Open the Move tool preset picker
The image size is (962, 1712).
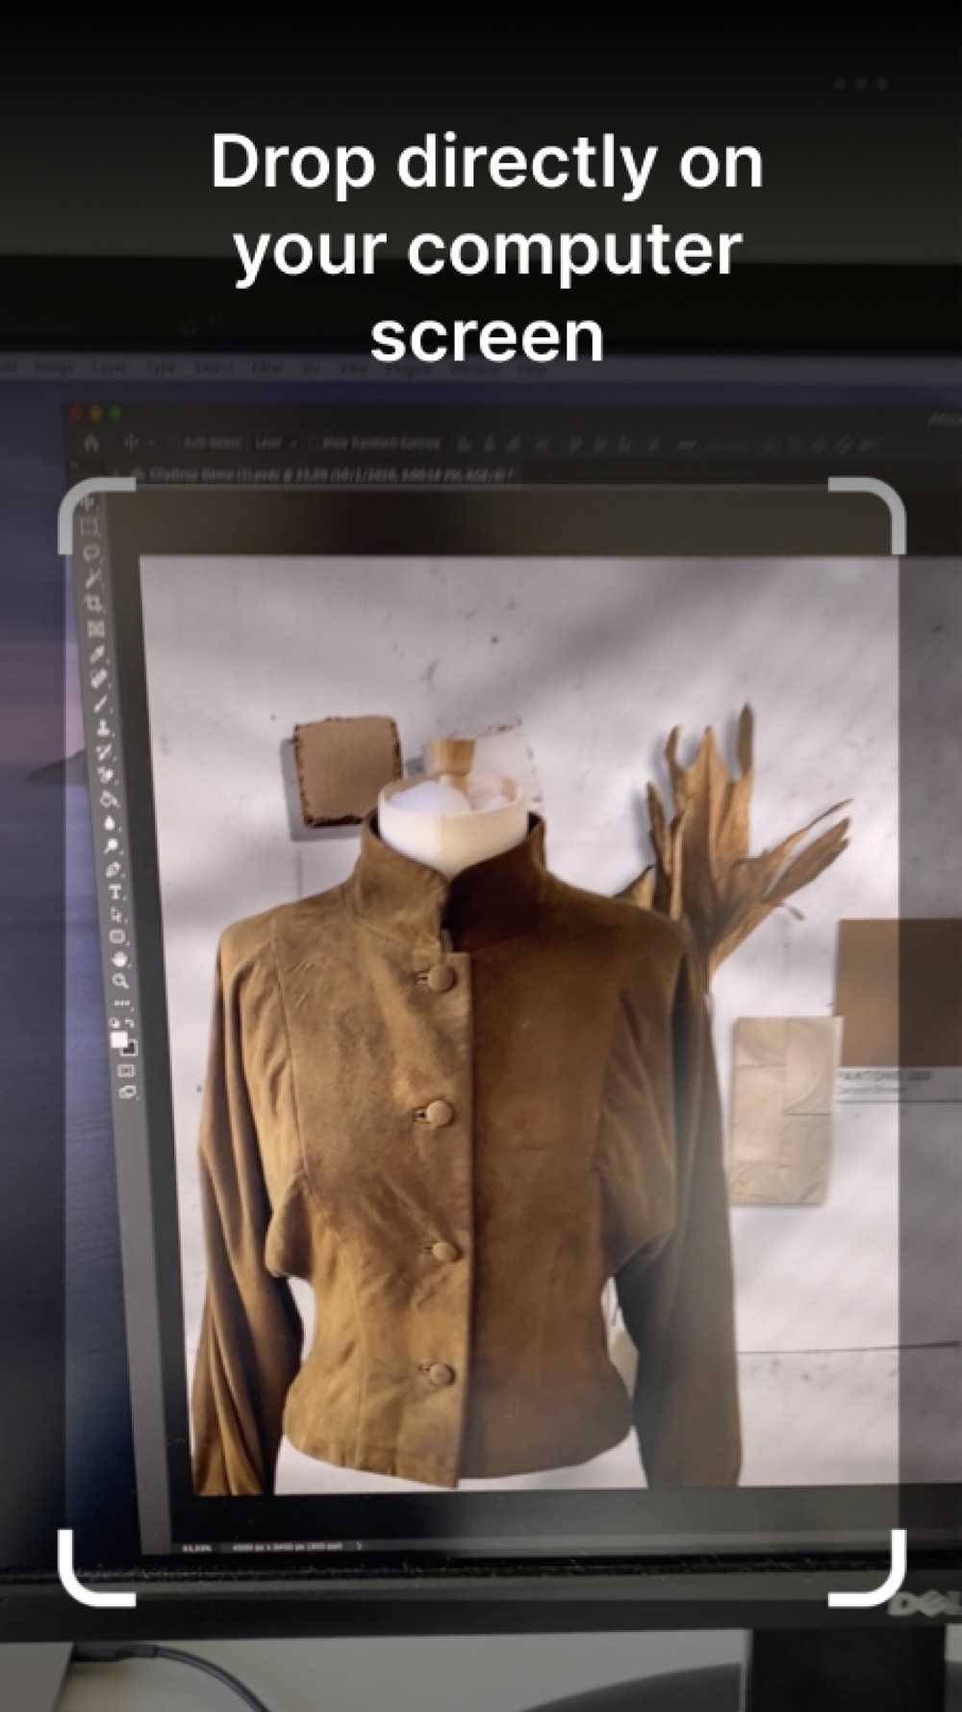pos(151,444)
